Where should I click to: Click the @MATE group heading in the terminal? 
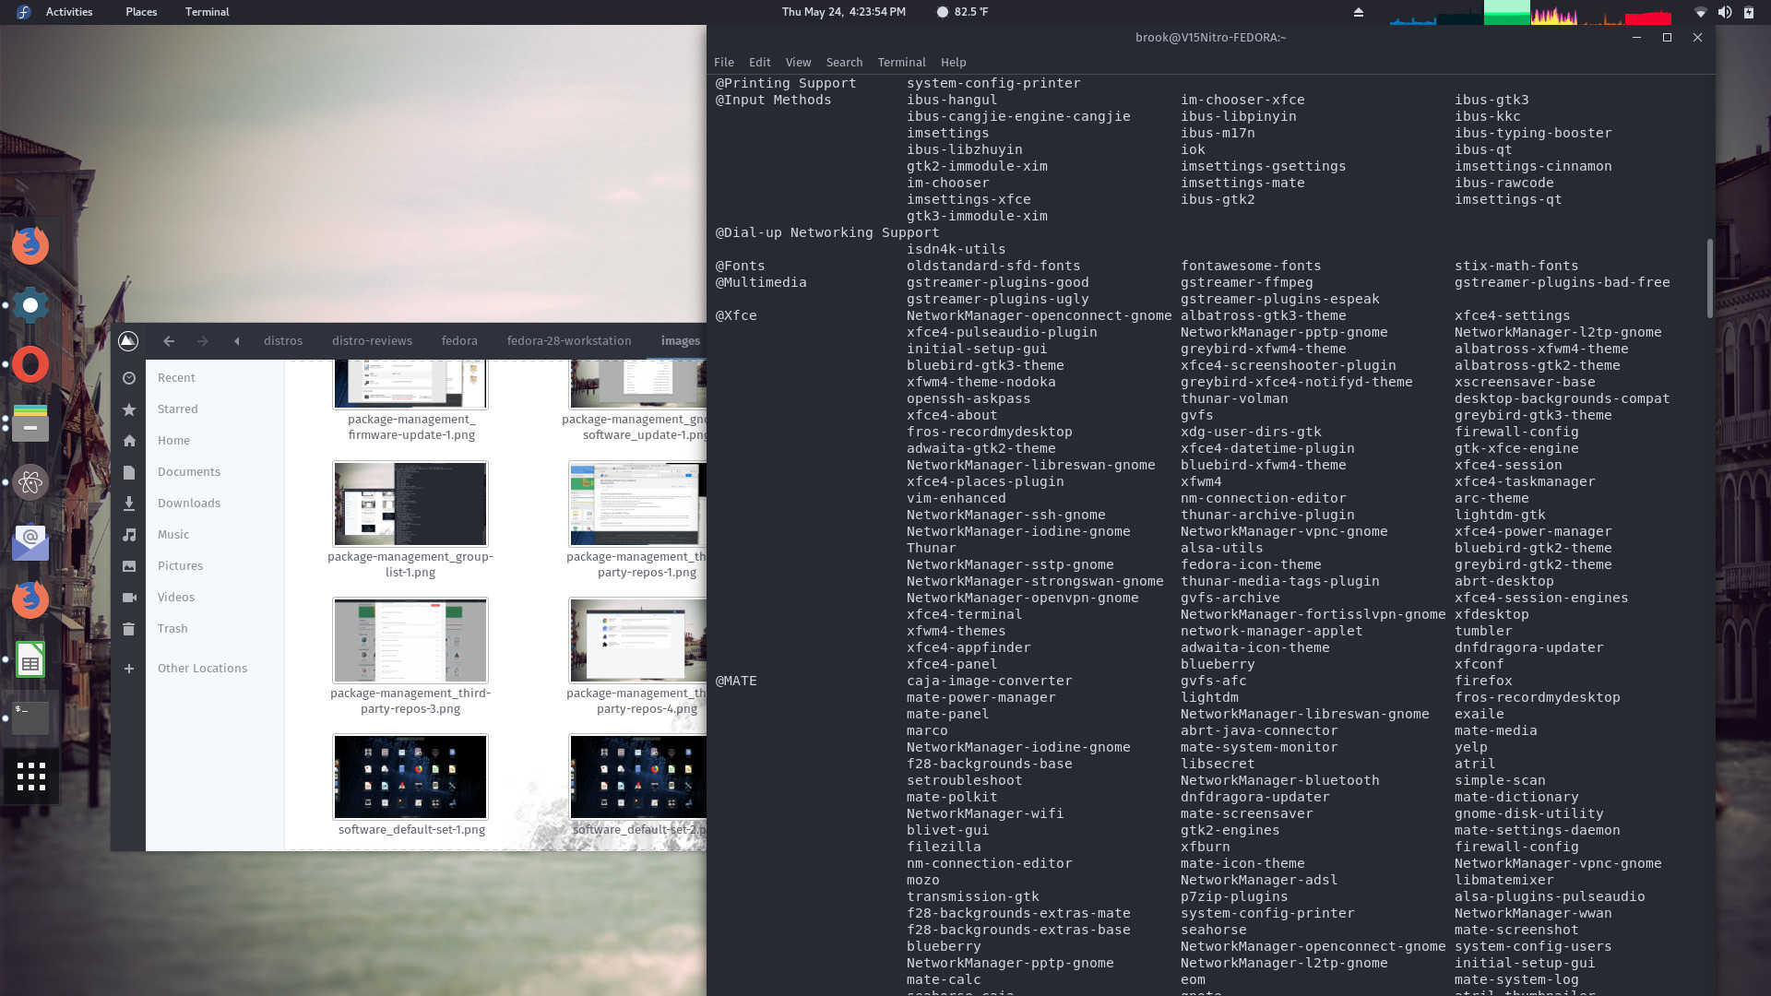736,681
